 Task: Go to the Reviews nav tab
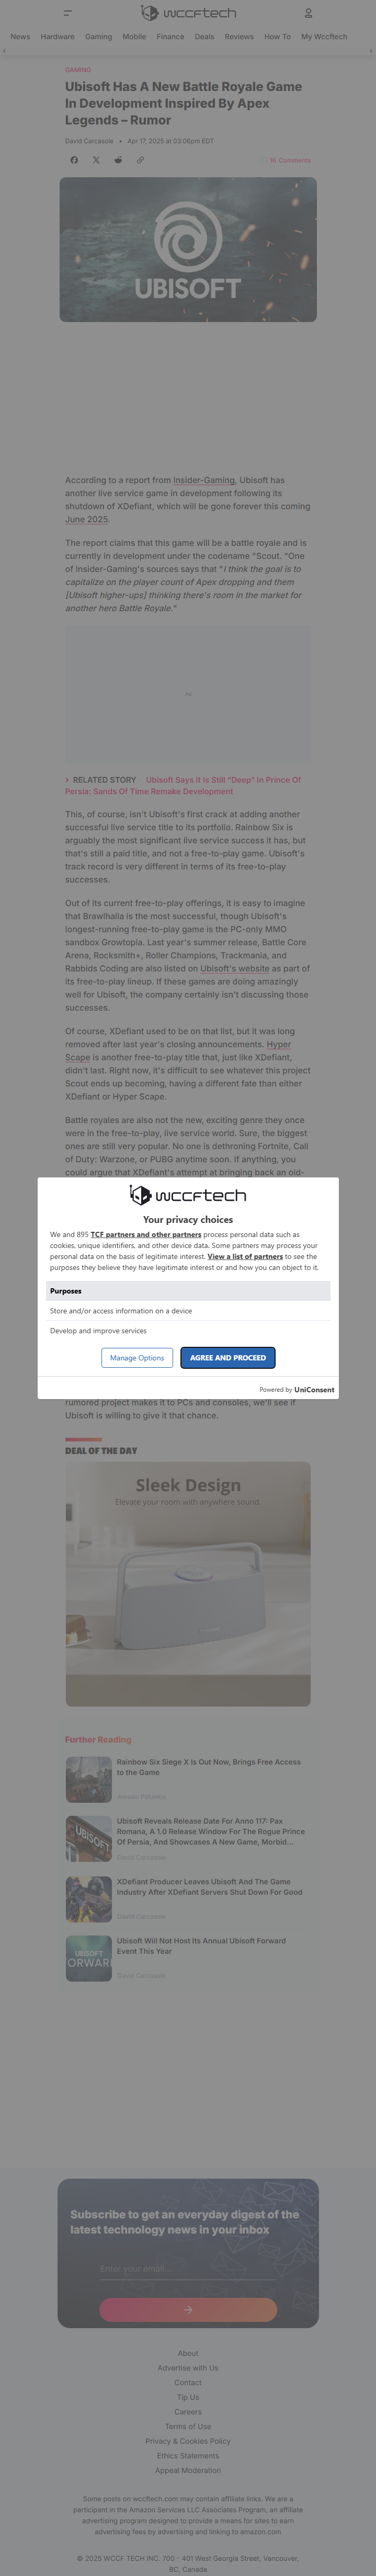coord(239,37)
